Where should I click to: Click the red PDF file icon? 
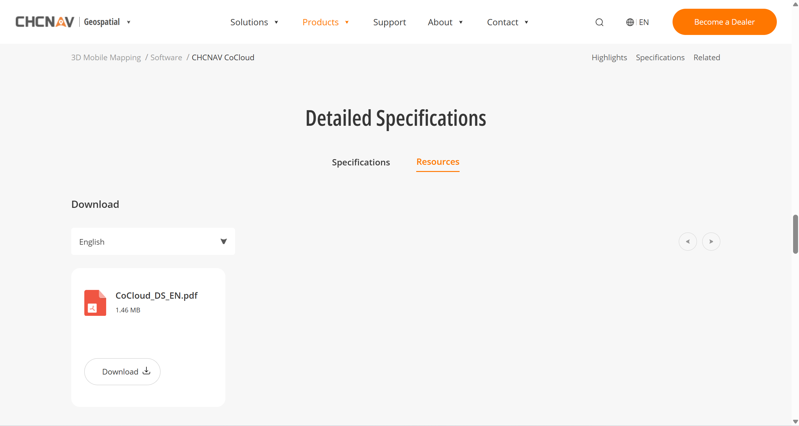click(x=95, y=303)
